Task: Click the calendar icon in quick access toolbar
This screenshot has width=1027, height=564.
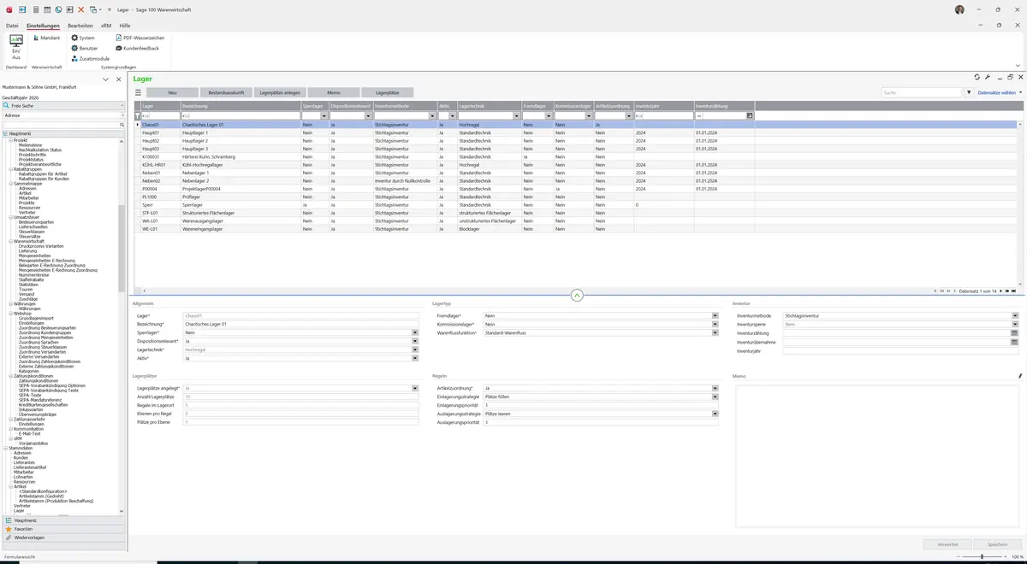Action: [46, 9]
